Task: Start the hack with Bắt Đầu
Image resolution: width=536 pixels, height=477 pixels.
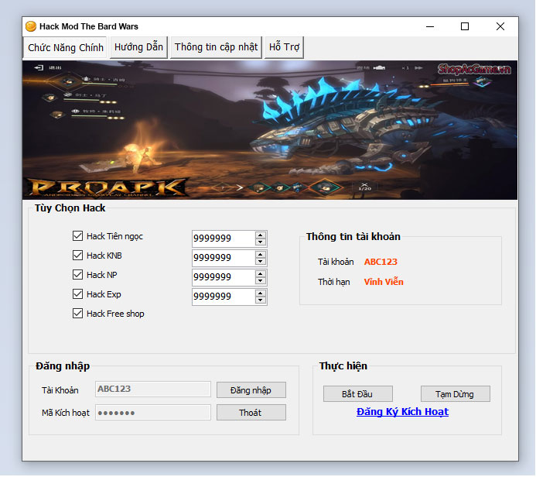Action: (357, 394)
